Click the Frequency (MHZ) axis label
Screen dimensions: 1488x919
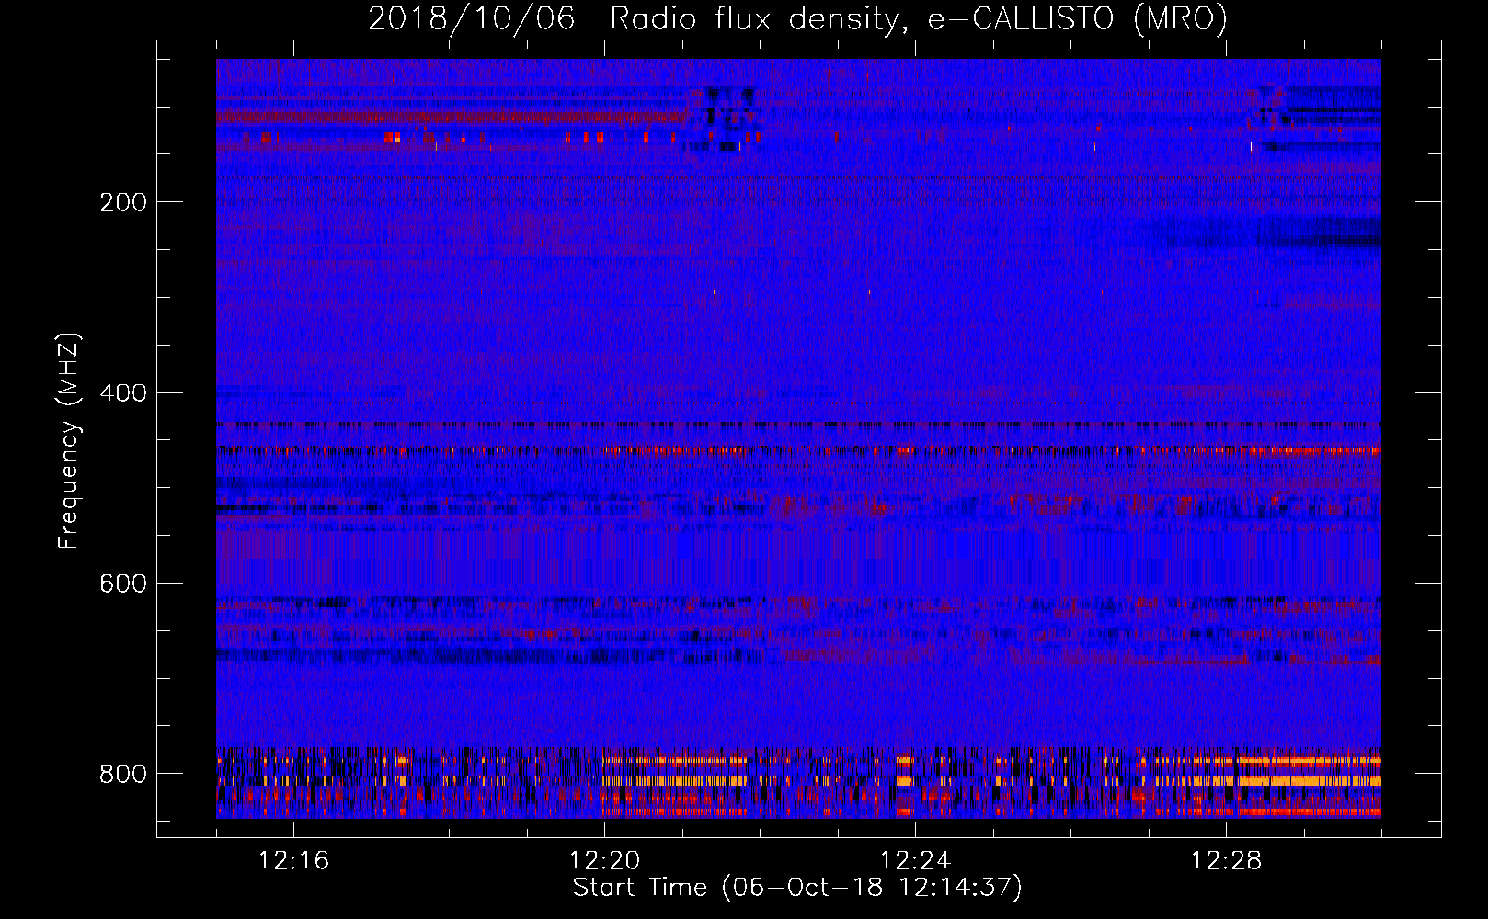pyautogui.click(x=69, y=440)
